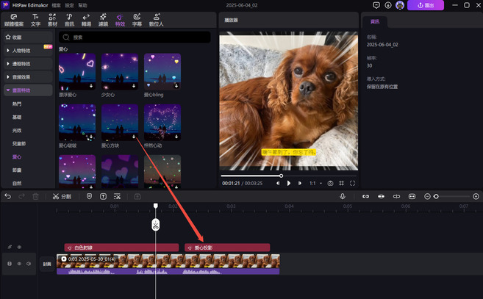Open the 素材 stock materials tab
Image resolution: width=483 pixels, height=299 pixels.
52,20
